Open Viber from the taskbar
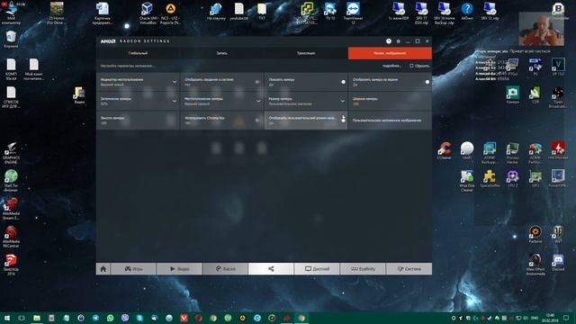Image resolution: width=576 pixels, height=324 pixels. click(125, 318)
